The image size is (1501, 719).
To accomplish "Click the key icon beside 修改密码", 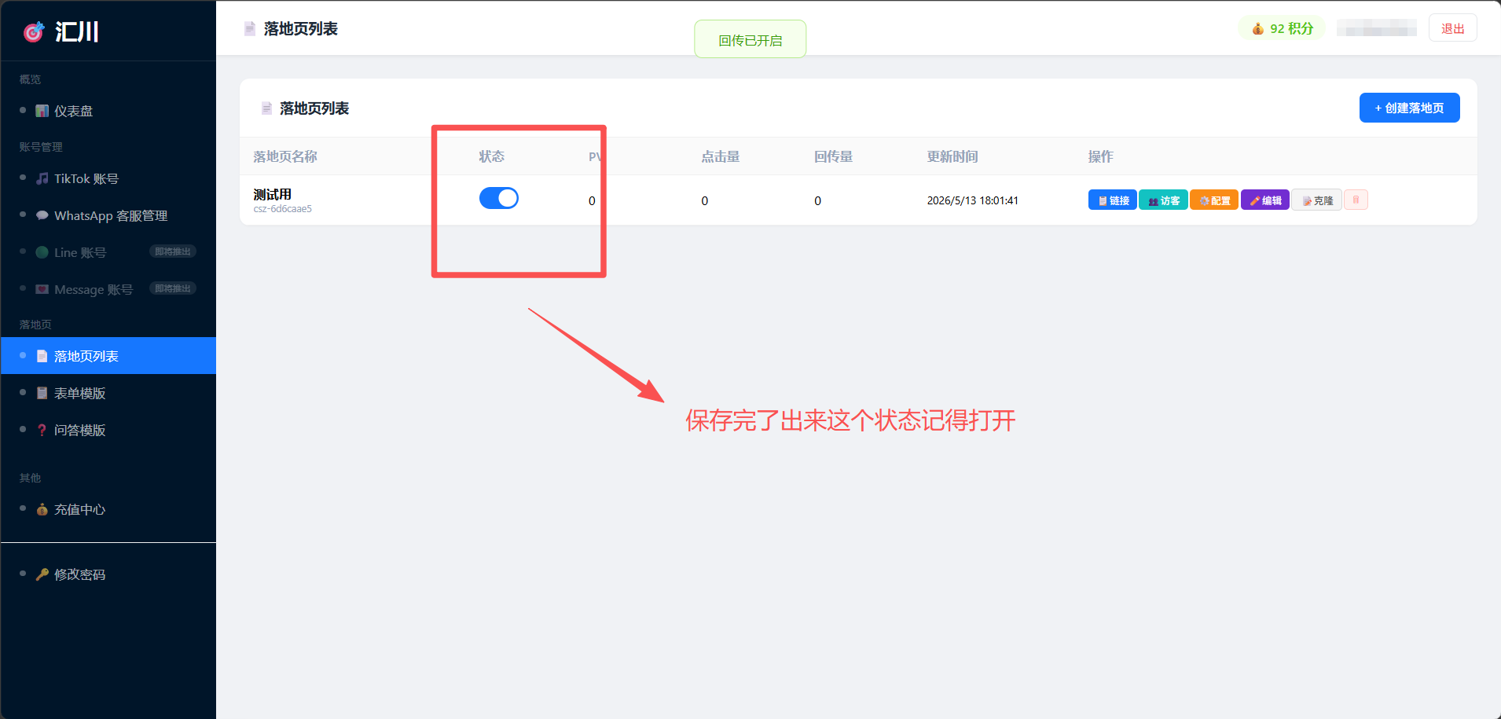I will (x=42, y=574).
